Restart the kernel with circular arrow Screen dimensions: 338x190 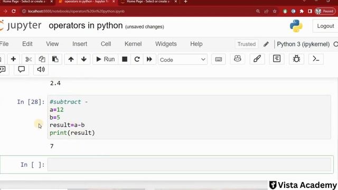point(137,59)
